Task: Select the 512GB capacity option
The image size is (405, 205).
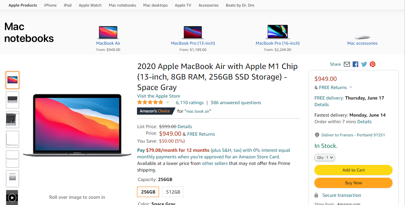Action: [x=173, y=192]
